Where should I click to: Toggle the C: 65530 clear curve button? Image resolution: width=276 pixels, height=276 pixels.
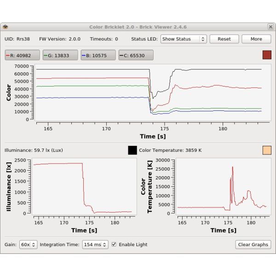pyautogui.click(x=136, y=55)
